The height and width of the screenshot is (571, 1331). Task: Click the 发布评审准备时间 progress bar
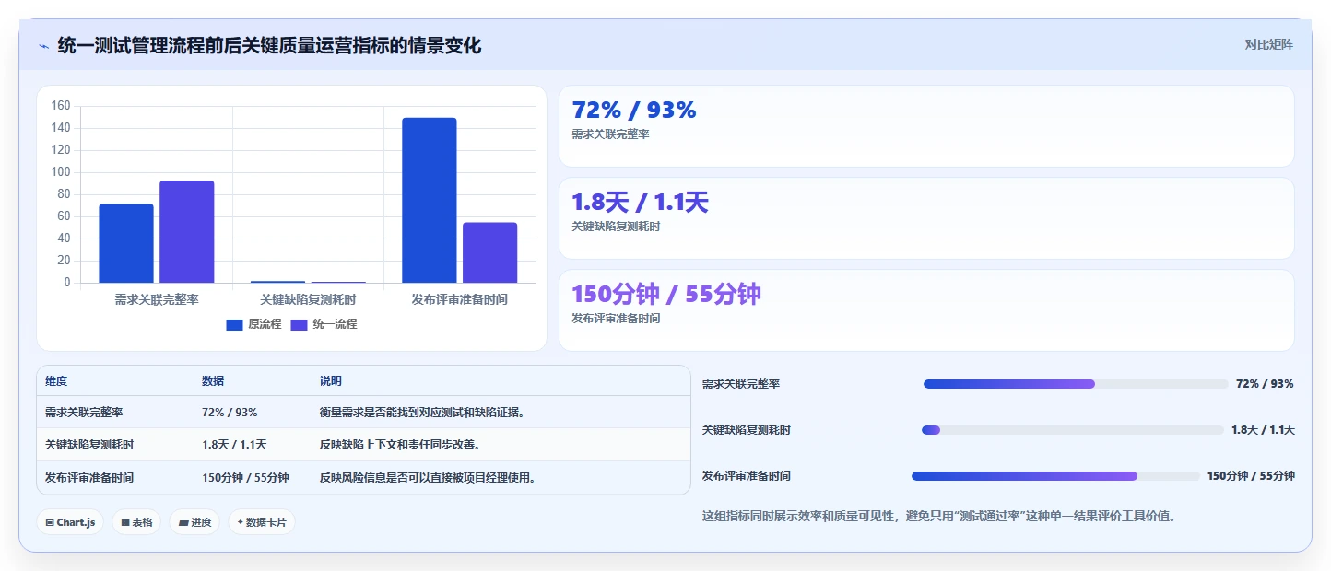pyautogui.click(x=1055, y=476)
